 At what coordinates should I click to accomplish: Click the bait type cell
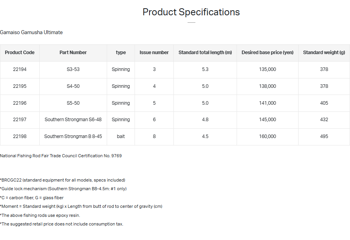pyautogui.click(x=120, y=136)
